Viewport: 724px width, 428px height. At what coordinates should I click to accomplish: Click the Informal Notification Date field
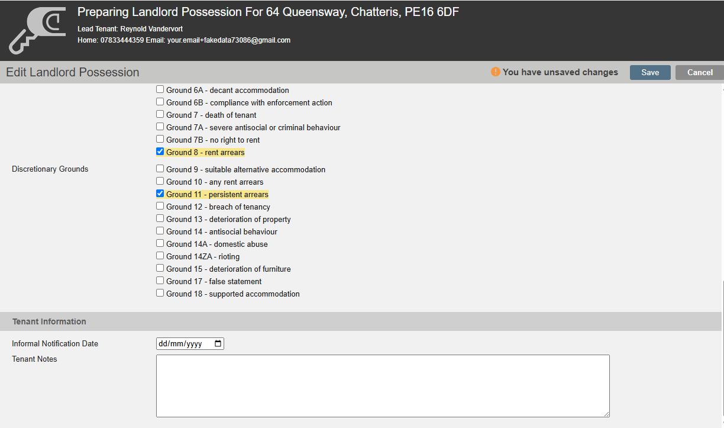[x=190, y=344]
